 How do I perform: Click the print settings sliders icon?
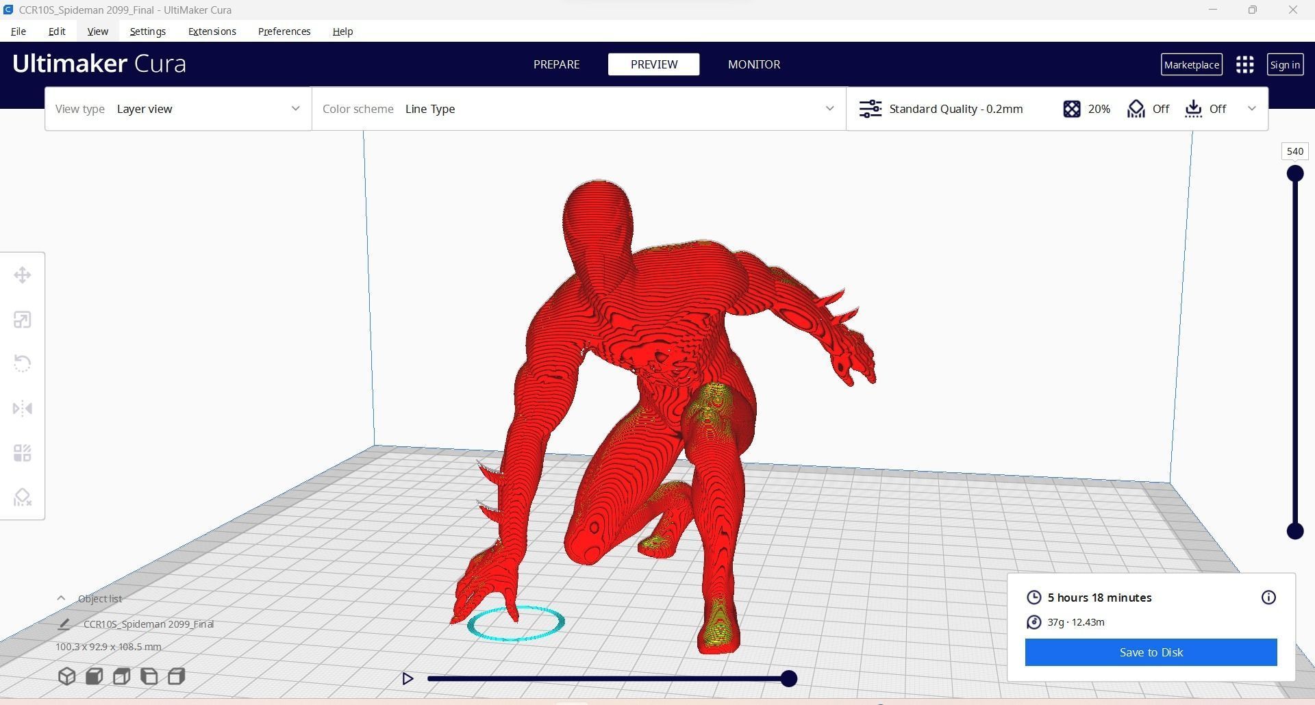tap(871, 109)
